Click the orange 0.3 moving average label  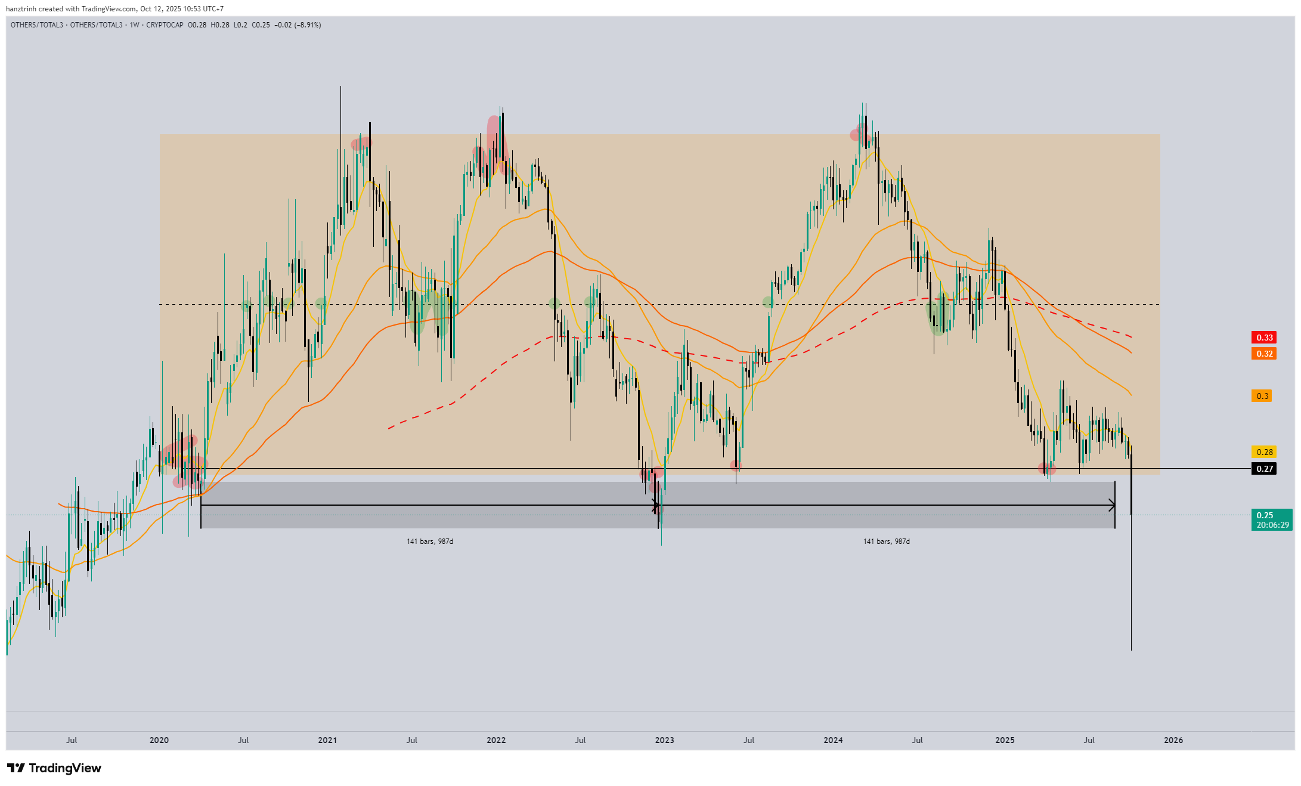point(1262,396)
